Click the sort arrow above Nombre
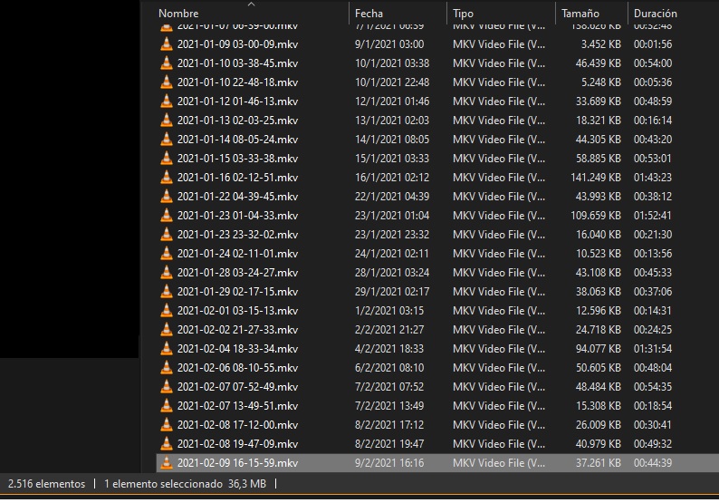 tap(251, 5)
